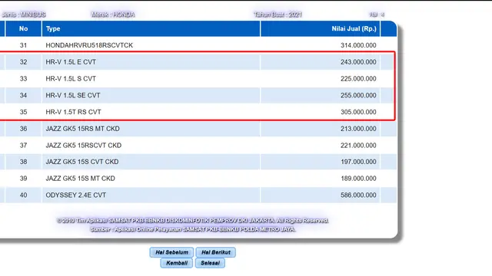This screenshot has width=492, height=276.
Task: Click the Jenis : MINIBUS label
Action: click(24, 15)
